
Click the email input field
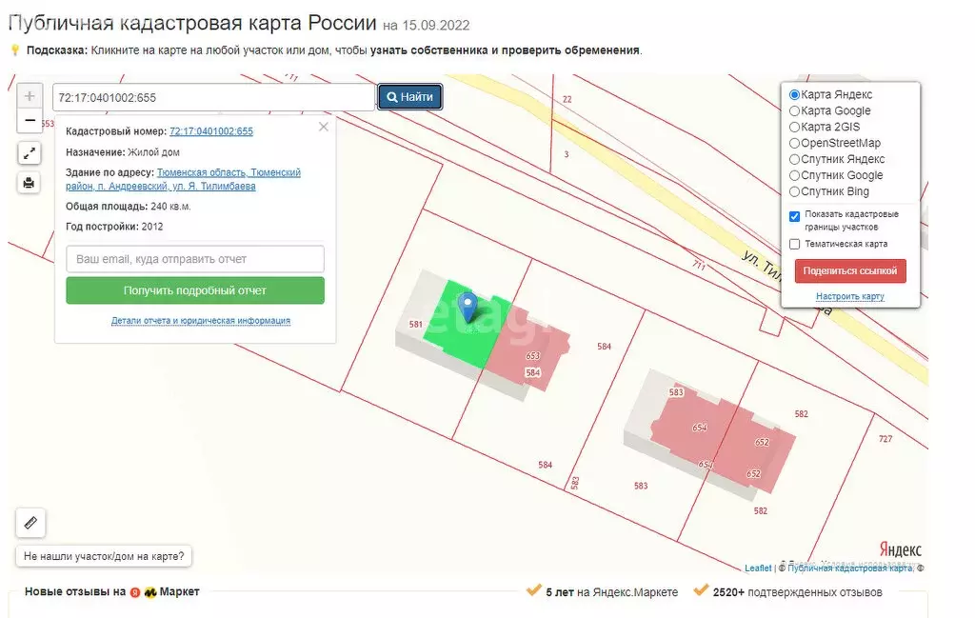coord(194,258)
